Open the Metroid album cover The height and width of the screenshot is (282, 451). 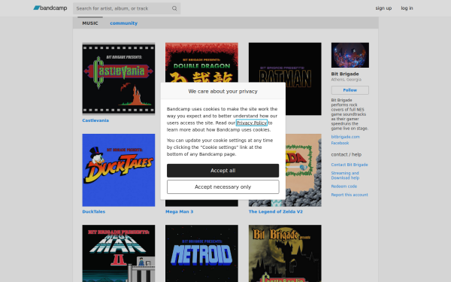point(201,253)
